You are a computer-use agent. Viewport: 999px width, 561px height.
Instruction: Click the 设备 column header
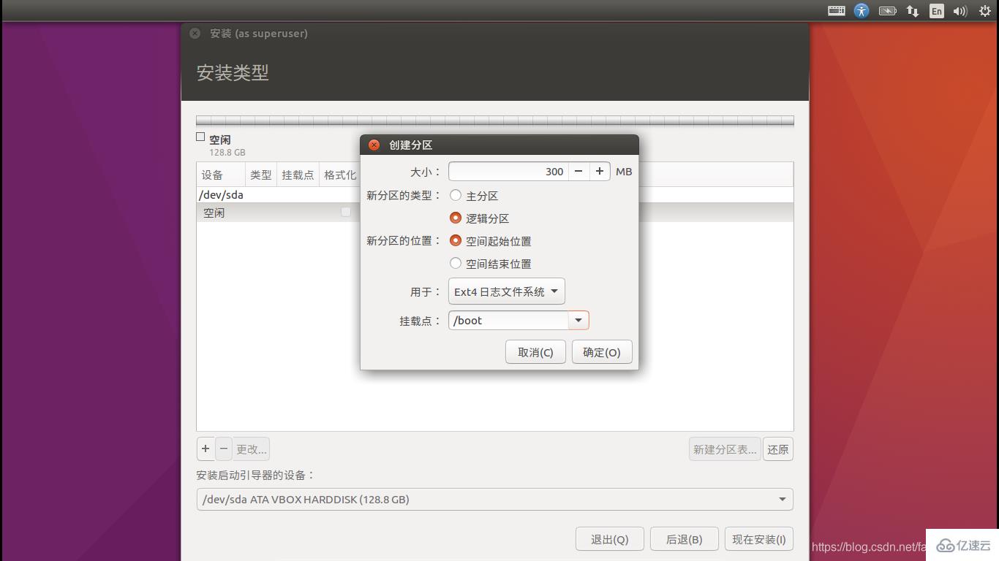pos(221,175)
